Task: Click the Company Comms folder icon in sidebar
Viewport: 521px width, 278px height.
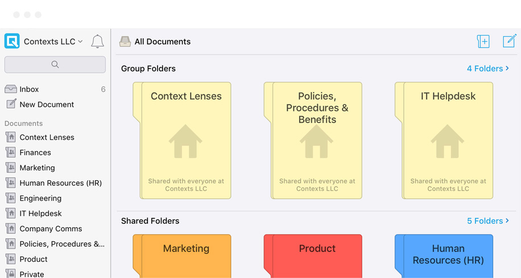Action: pos(11,229)
